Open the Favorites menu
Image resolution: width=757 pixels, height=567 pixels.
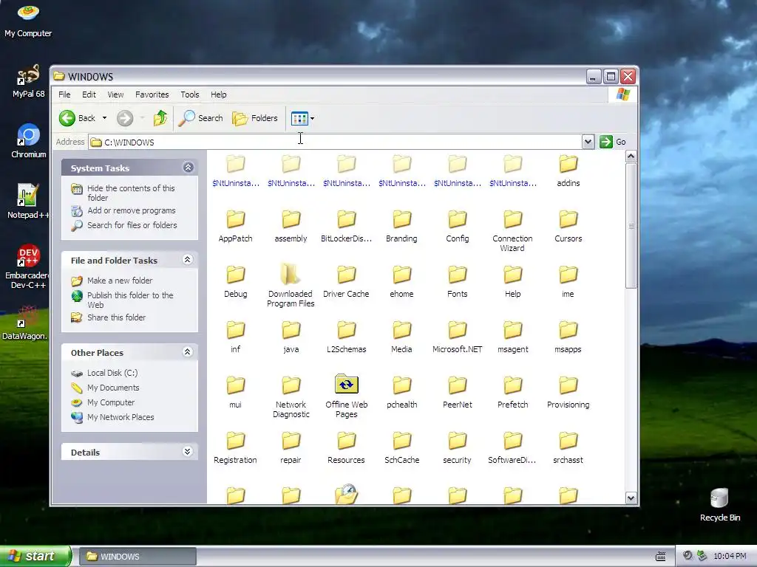(x=152, y=94)
